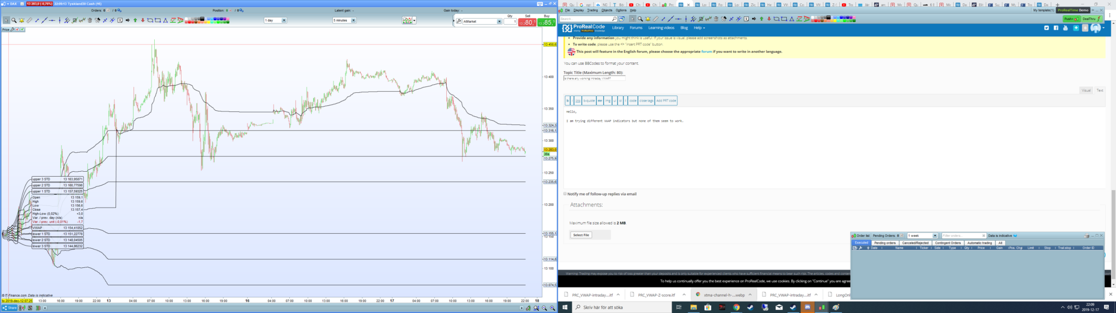Switch to Canceled/Rejected tab in Order list
Viewport: 1116px width, 313px height.
coord(915,243)
